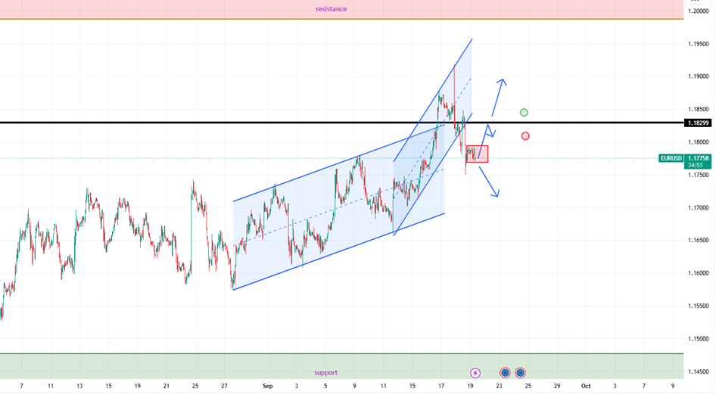
Task: Click the 1.17500 price axis label
Action: (698, 175)
